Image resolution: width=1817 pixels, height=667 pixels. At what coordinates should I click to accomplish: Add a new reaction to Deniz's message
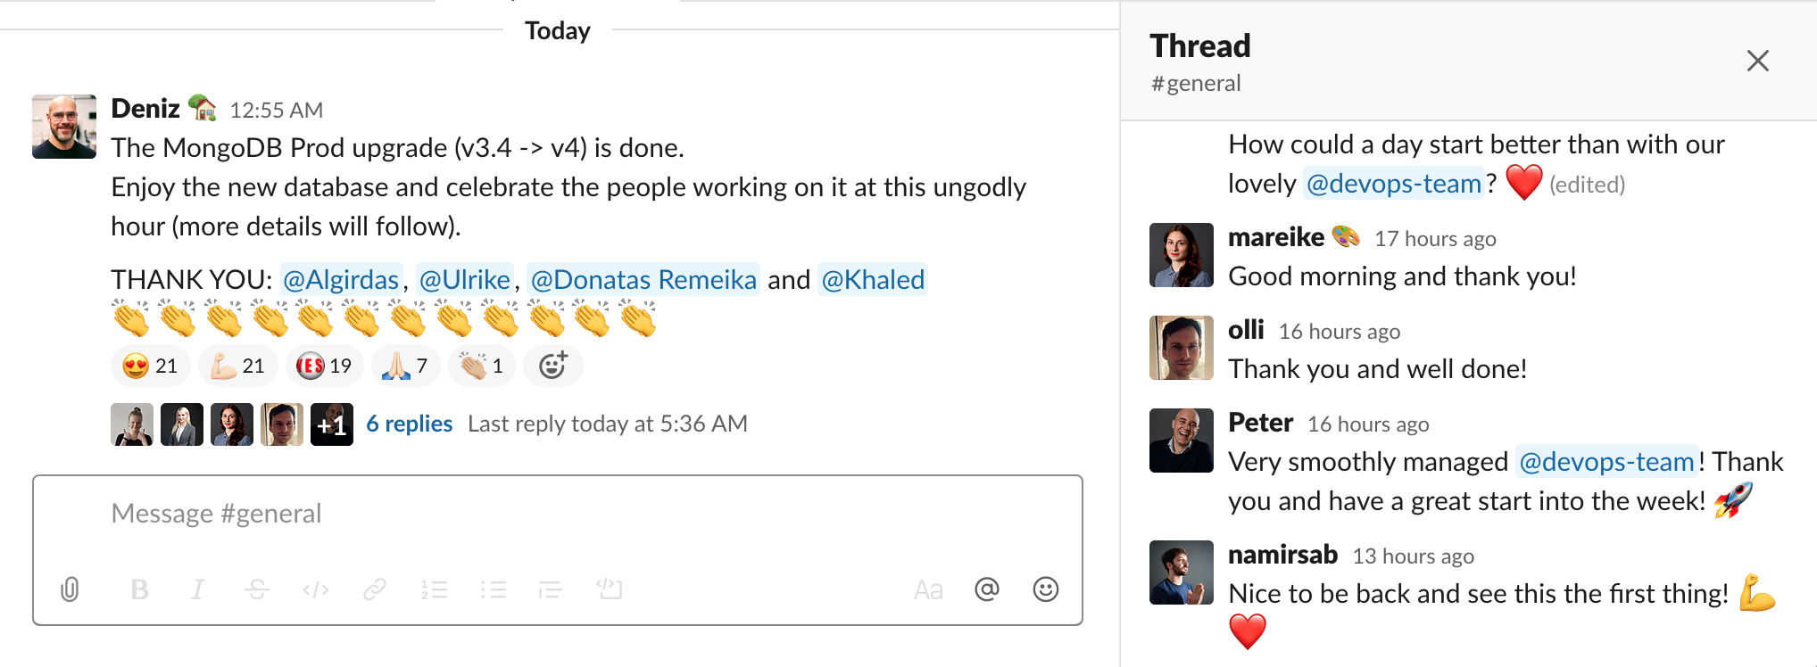(x=553, y=366)
